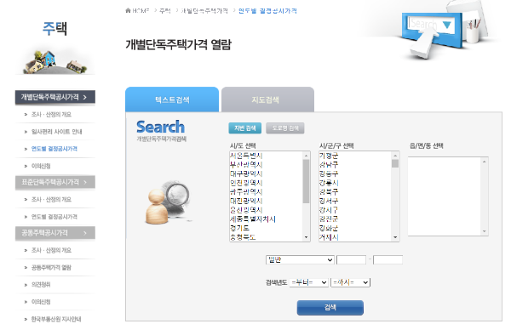This screenshot has width=511, height=324.
Task: Click the blue 검색 search button
Action: click(x=330, y=307)
